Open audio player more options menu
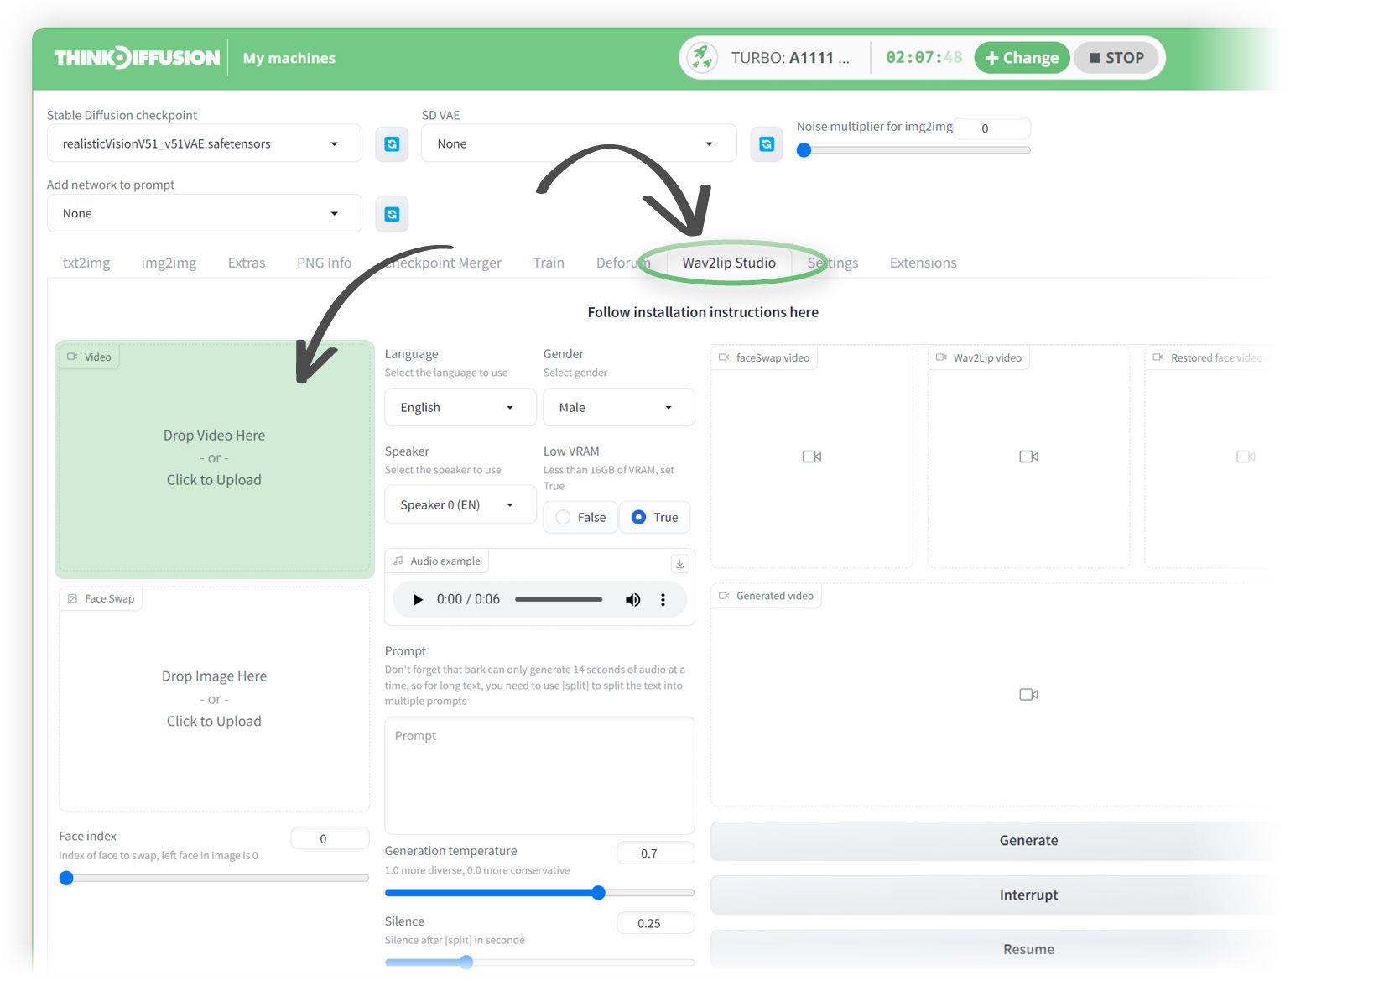The image size is (1384, 1007). pos(663,599)
